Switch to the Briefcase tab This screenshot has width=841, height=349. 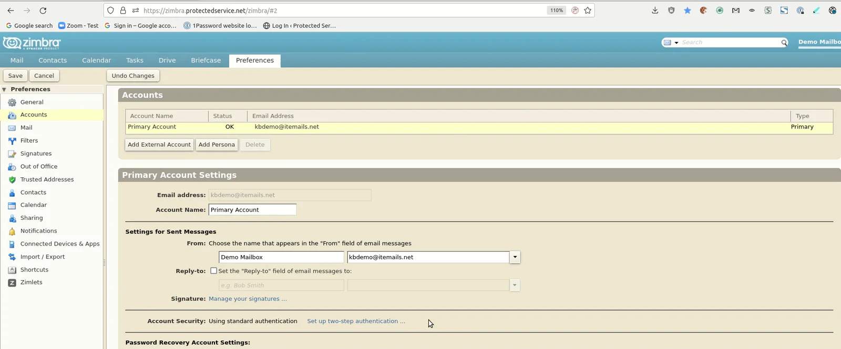(206, 60)
